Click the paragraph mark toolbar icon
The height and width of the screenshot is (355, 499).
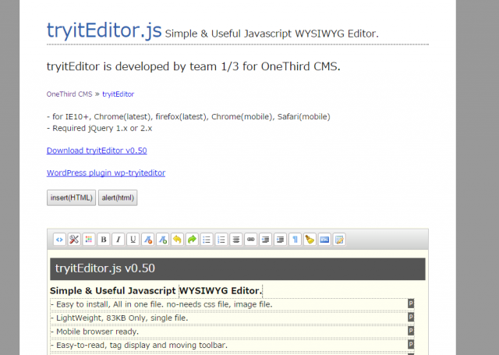(x=295, y=240)
